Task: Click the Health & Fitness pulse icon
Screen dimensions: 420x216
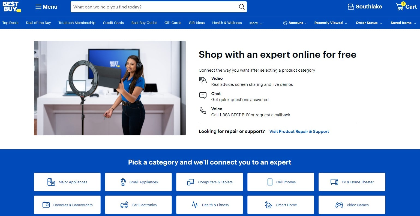Action: [195, 205]
